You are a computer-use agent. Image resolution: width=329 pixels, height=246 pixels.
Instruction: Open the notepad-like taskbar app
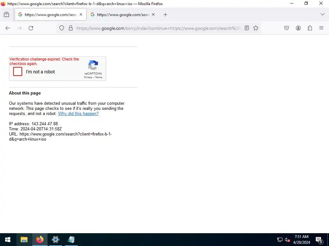pyautogui.click(x=71, y=240)
